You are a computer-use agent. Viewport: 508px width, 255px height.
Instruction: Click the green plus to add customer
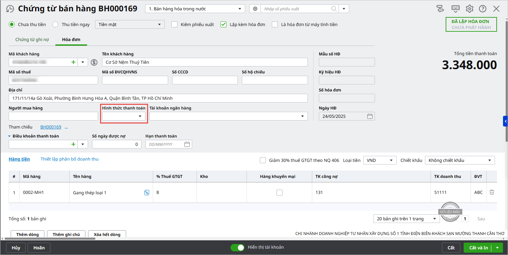coord(73,62)
